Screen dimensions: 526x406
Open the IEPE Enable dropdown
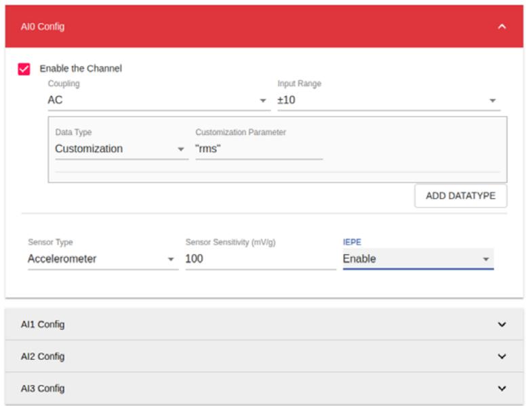[418, 259]
